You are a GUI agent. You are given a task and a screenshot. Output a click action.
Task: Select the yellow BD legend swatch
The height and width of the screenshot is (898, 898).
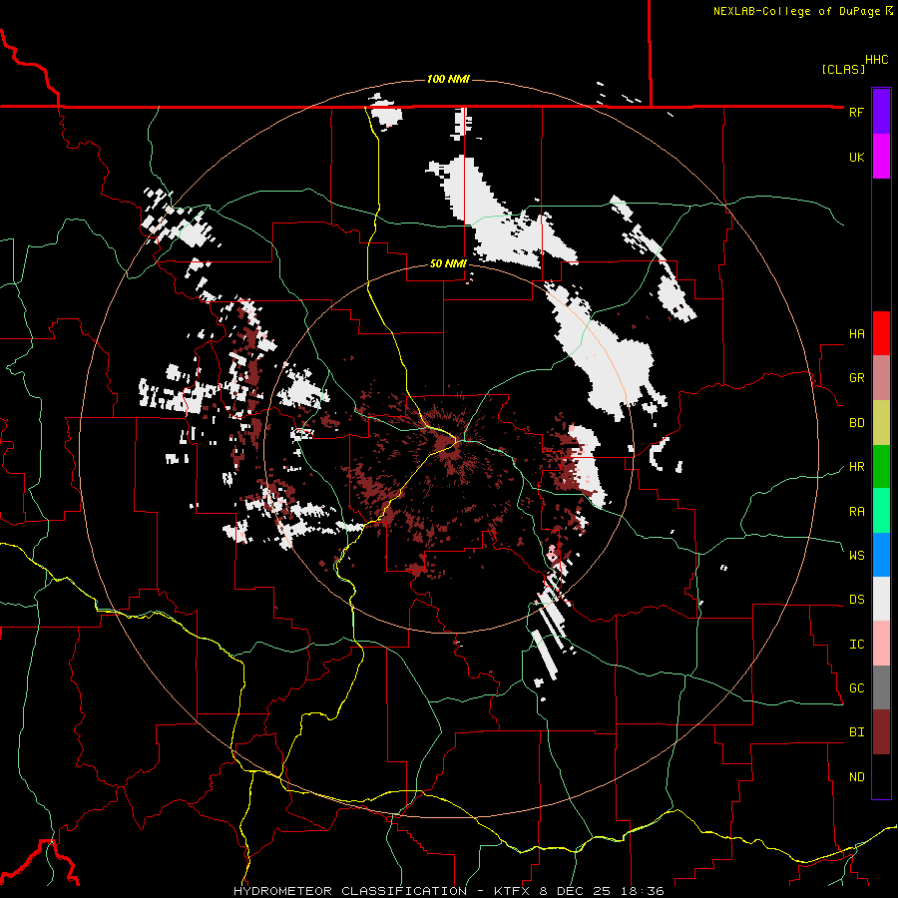tap(881, 423)
